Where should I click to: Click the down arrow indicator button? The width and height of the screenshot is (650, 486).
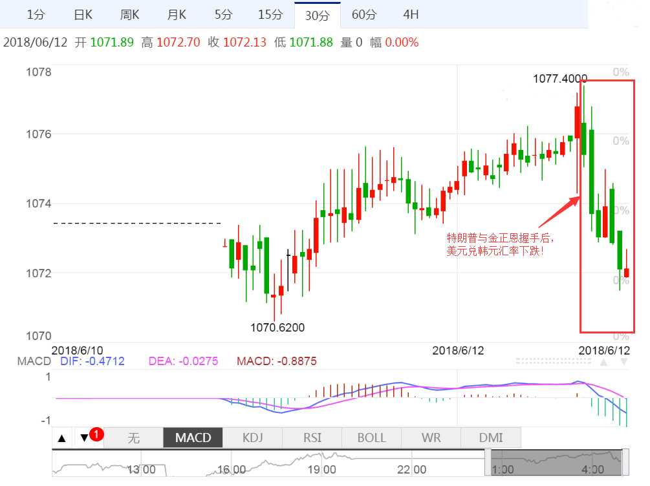pos(85,438)
